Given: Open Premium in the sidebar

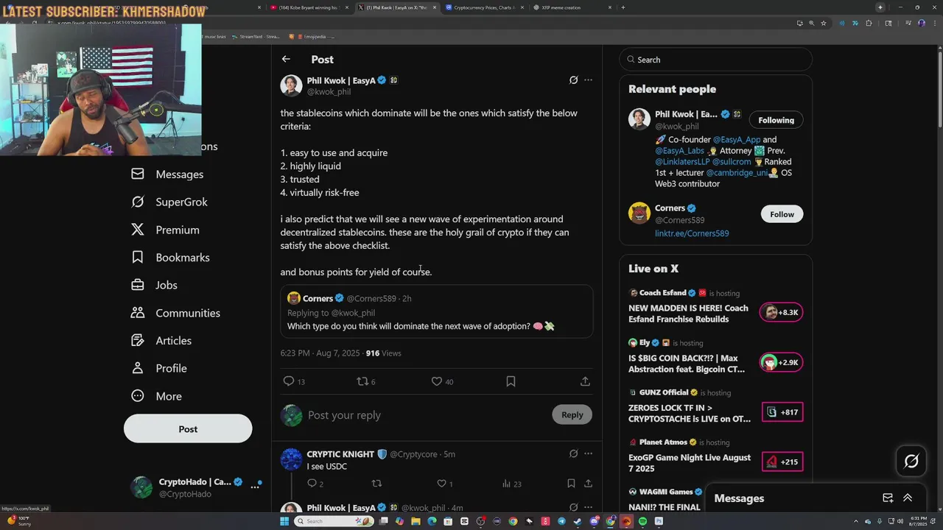Looking at the screenshot, I should click(x=166, y=230).
